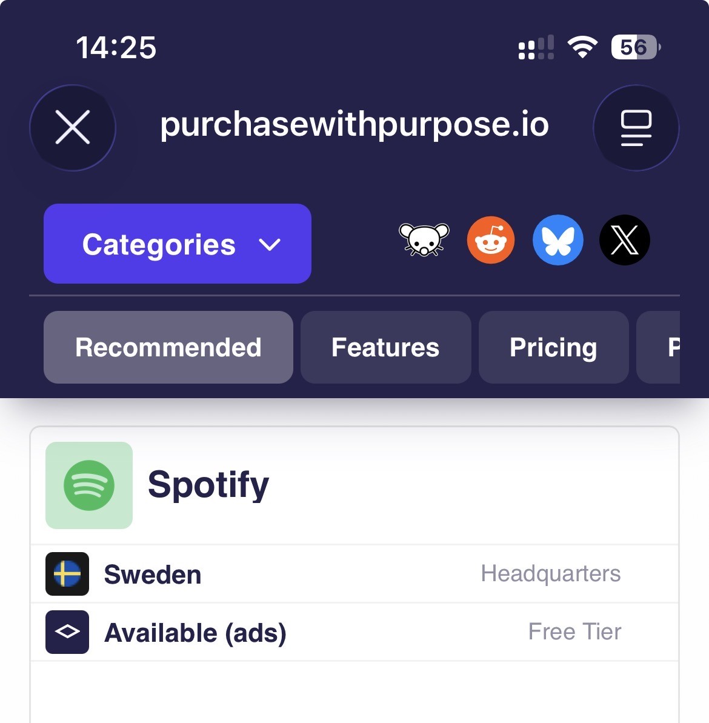Select the Recommended tab
Screen dimensions: 709x723
tap(168, 347)
